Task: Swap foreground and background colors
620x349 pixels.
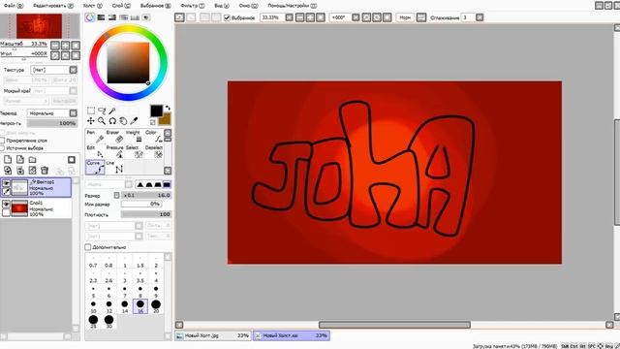Action: pos(168,108)
